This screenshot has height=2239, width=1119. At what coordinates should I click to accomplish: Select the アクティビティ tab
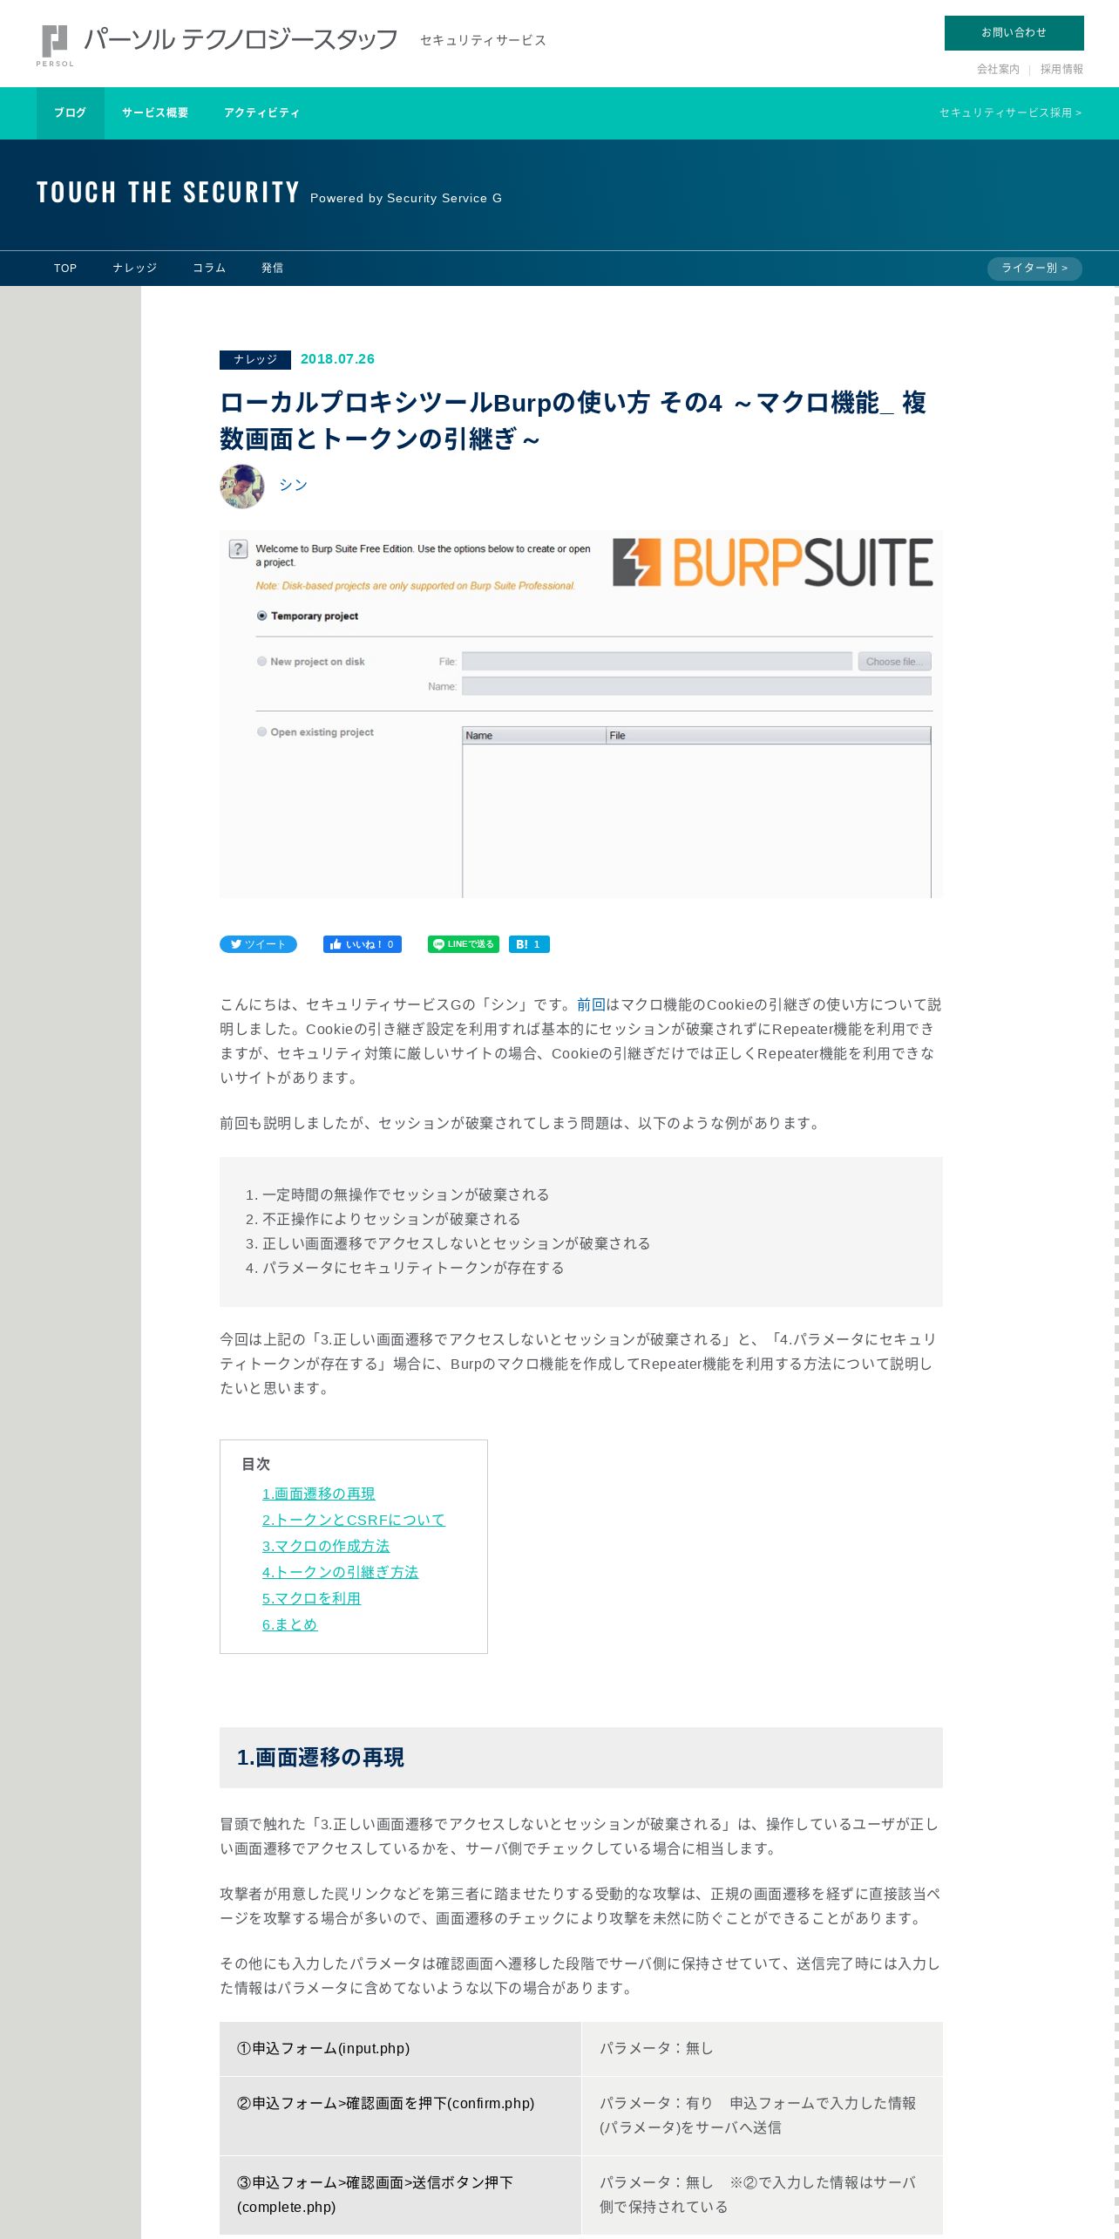pyautogui.click(x=261, y=113)
